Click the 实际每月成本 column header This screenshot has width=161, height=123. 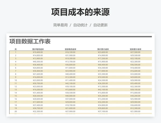coord(70,49)
